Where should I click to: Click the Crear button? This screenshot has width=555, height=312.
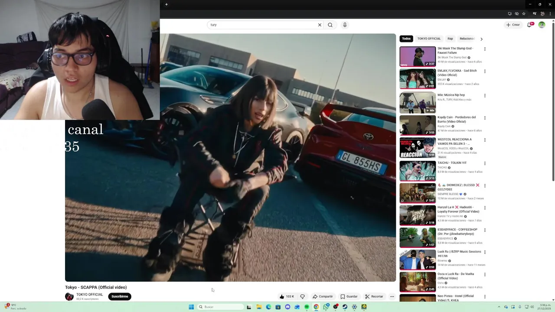(x=513, y=25)
